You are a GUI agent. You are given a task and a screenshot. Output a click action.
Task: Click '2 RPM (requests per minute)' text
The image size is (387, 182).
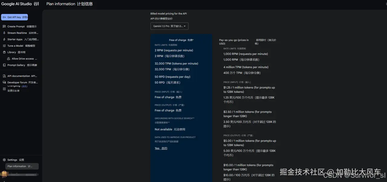click(x=174, y=50)
